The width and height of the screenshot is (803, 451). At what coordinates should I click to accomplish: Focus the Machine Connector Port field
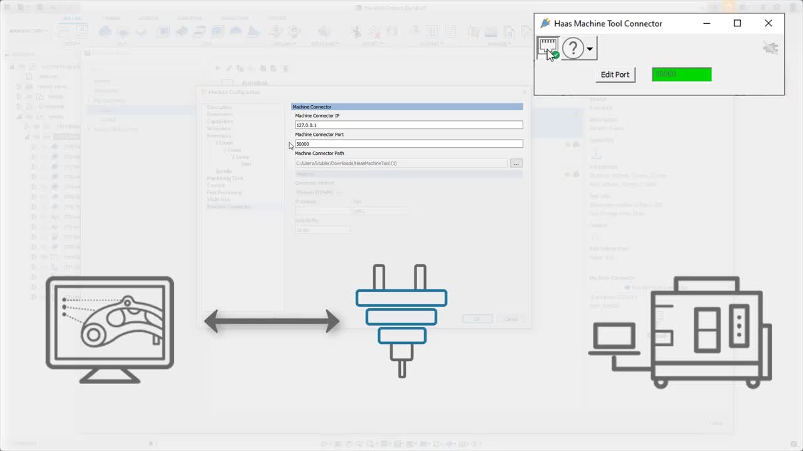[408, 144]
